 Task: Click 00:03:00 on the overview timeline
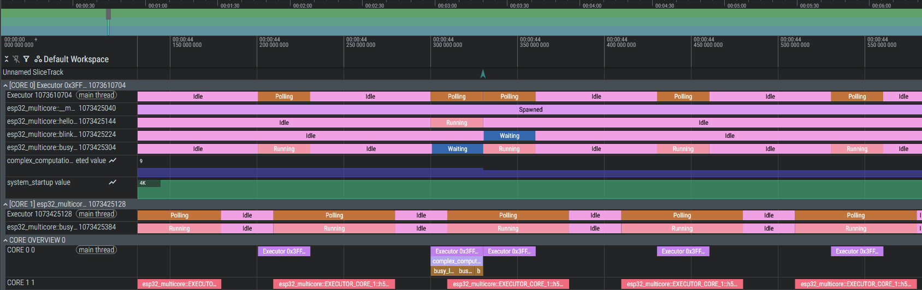pos(447,5)
